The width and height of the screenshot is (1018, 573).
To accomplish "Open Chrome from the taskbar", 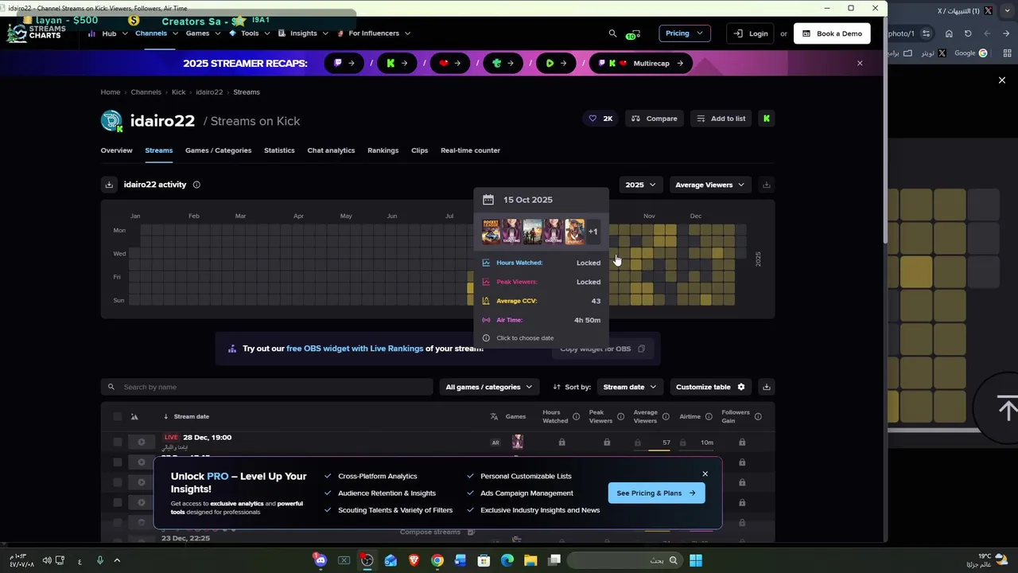I will point(437,560).
